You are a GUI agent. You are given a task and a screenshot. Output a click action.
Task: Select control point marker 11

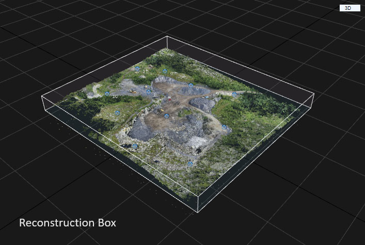click(x=137, y=69)
